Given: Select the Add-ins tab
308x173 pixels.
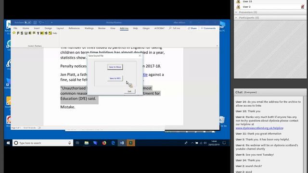Looking at the screenshot, I should [124, 28].
